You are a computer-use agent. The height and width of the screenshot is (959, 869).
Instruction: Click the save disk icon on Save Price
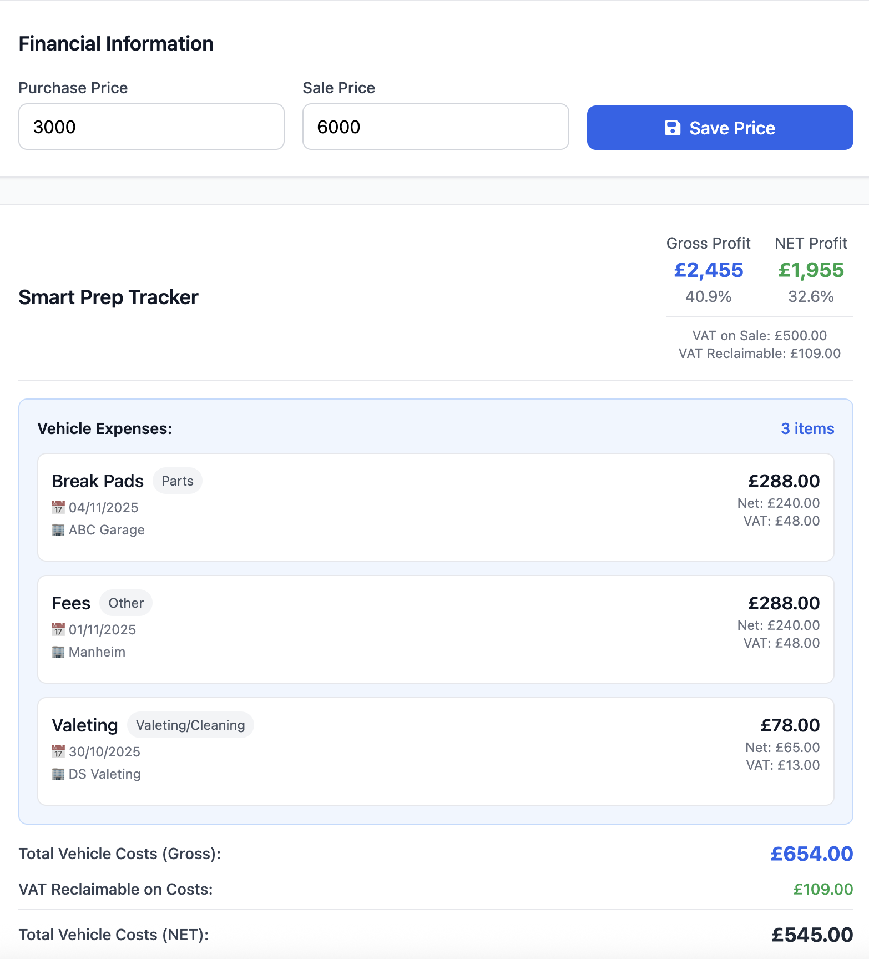point(672,128)
